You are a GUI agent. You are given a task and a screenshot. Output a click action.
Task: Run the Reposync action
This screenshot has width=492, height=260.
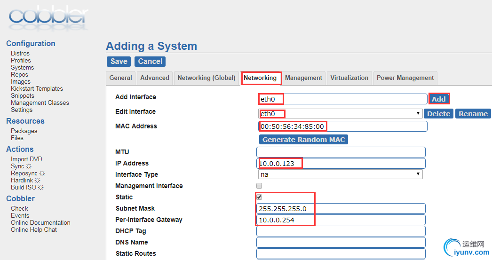(24, 173)
